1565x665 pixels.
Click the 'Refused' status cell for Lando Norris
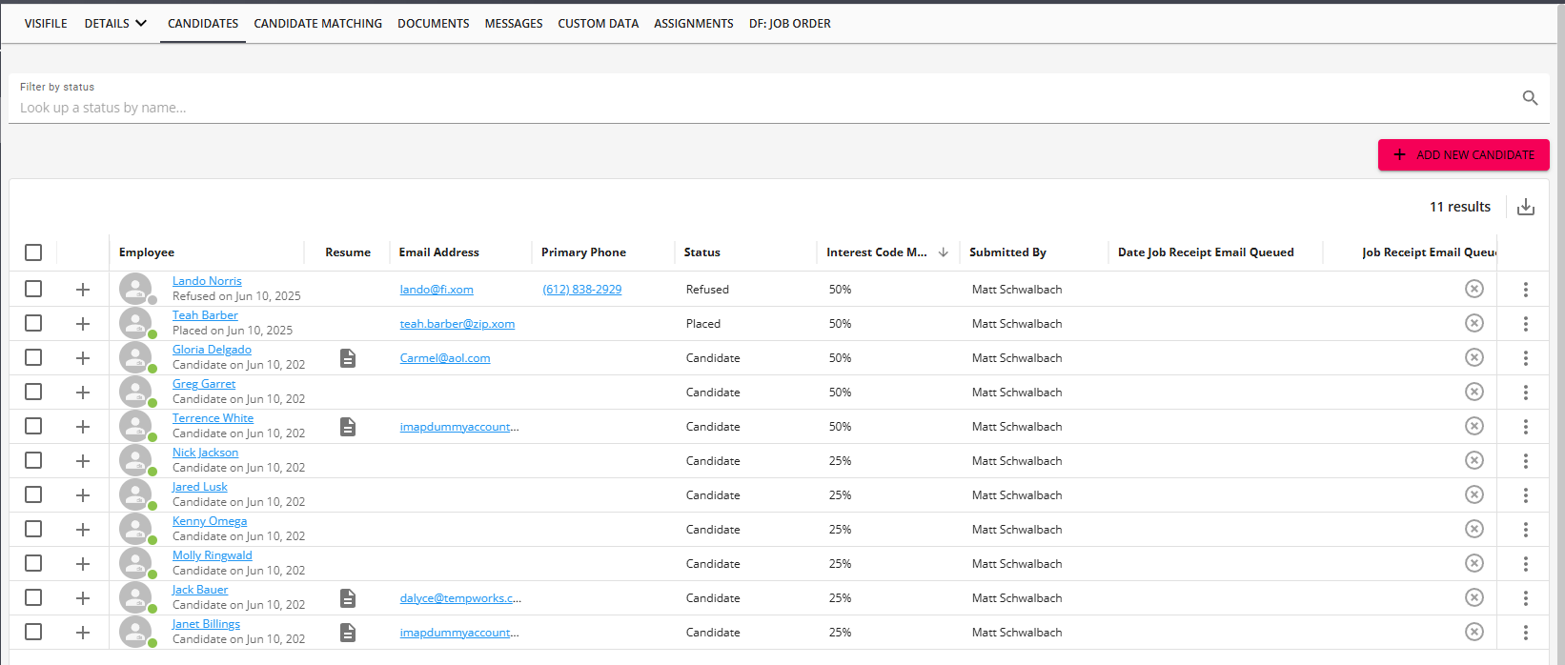click(x=707, y=290)
